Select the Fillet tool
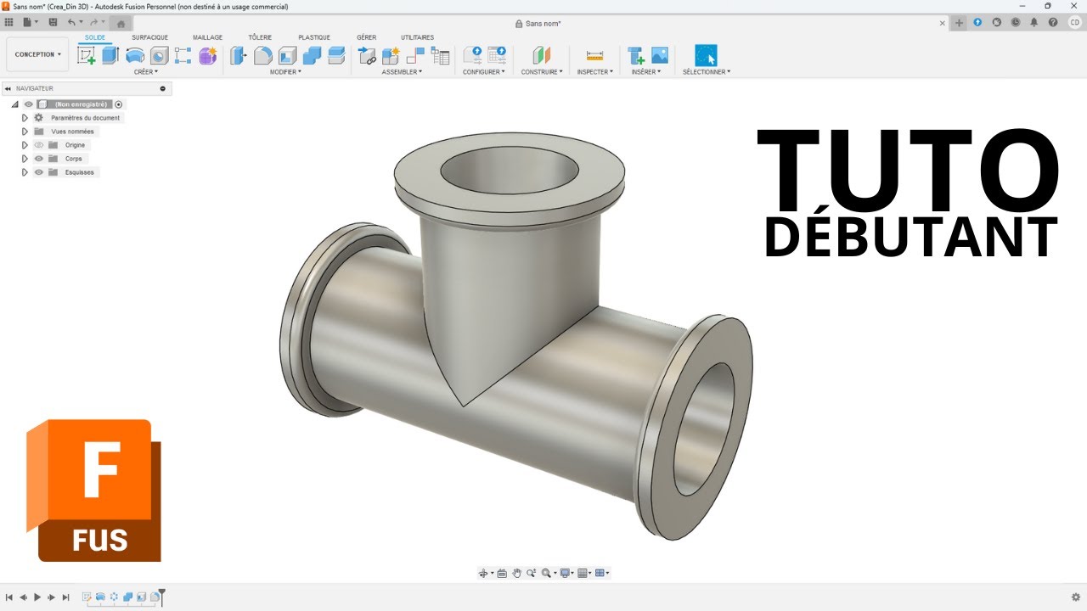This screenshot has width=1087, height=611. click(x=263, y=55)
